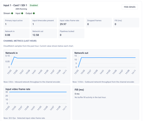Click the green Input status dot
The image size is (143, 121).
pyautogui.click(x=22, y=13)
